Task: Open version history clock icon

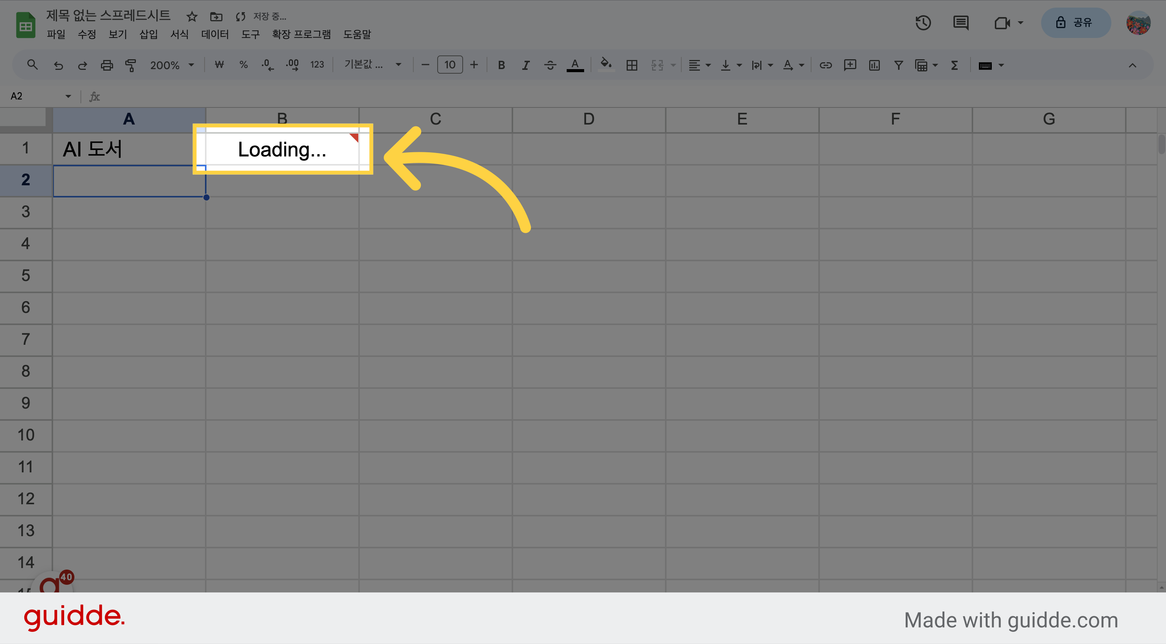Action: pos(923,23)
